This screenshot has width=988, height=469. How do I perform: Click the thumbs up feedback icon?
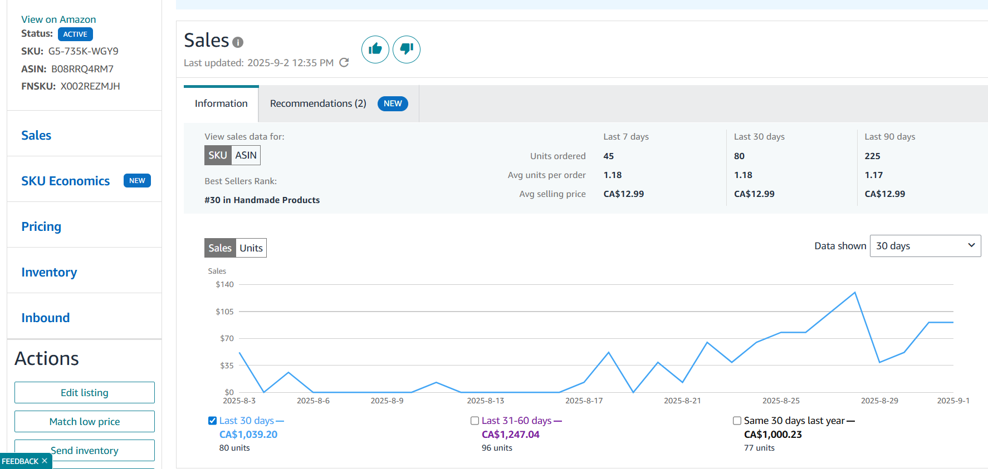point(375,50)
